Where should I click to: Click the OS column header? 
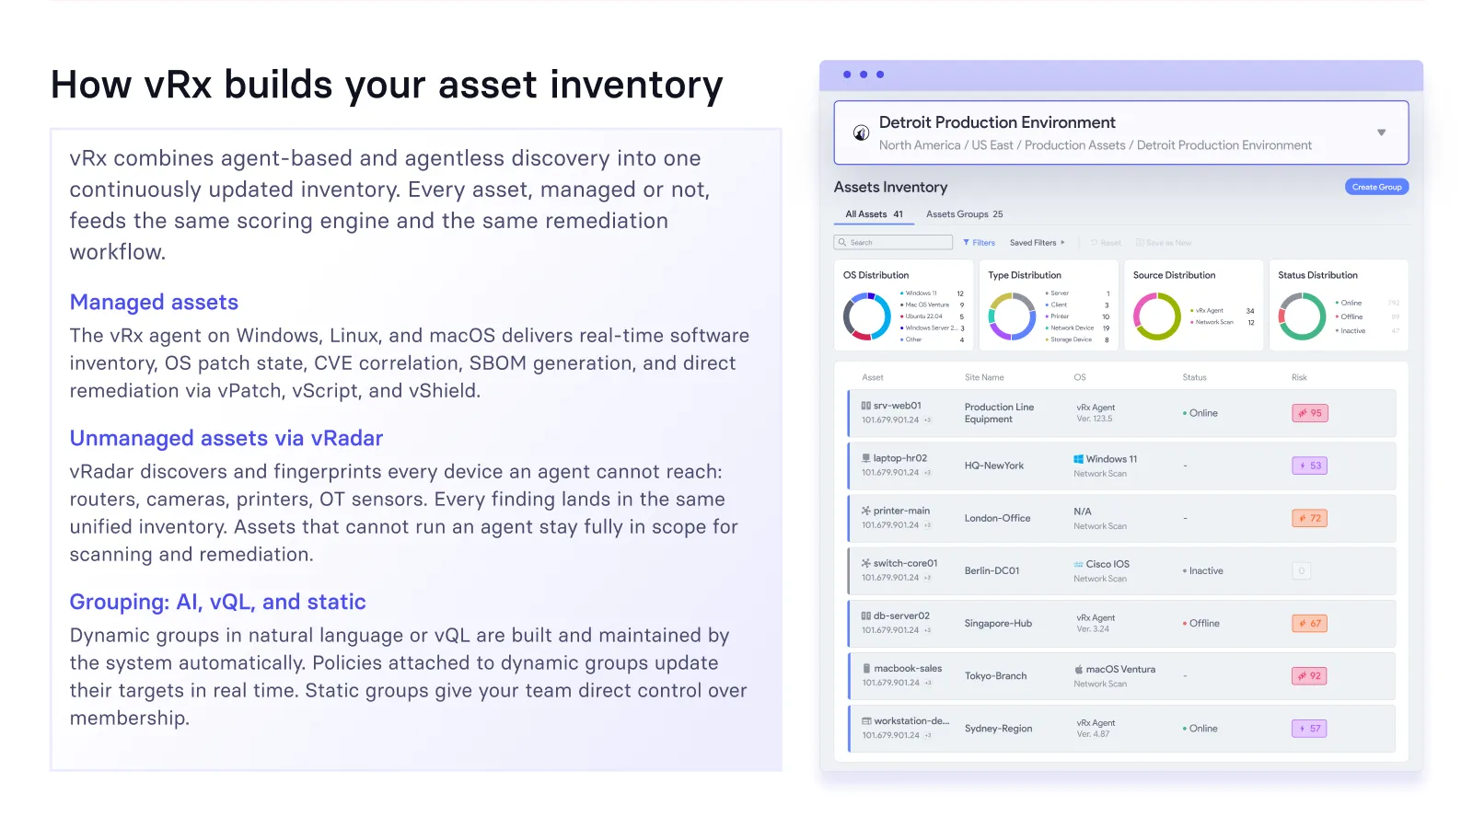(x=1080, y=378)
